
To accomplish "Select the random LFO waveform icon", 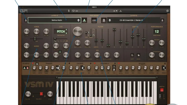I will pos(67,41).
